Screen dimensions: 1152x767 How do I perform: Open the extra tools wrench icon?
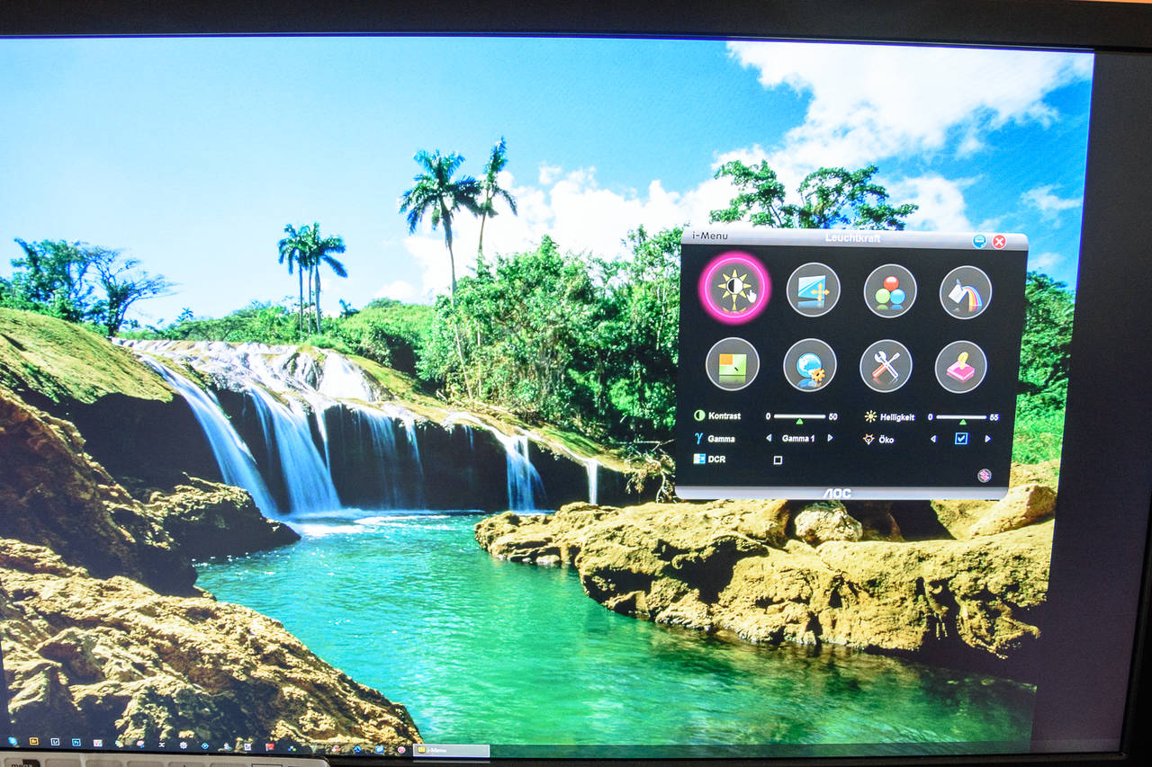(x=886, y=366)
